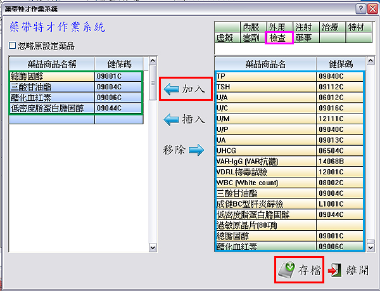
Task: Switch to the 藥事 category tab
Action: click(306, 38)
